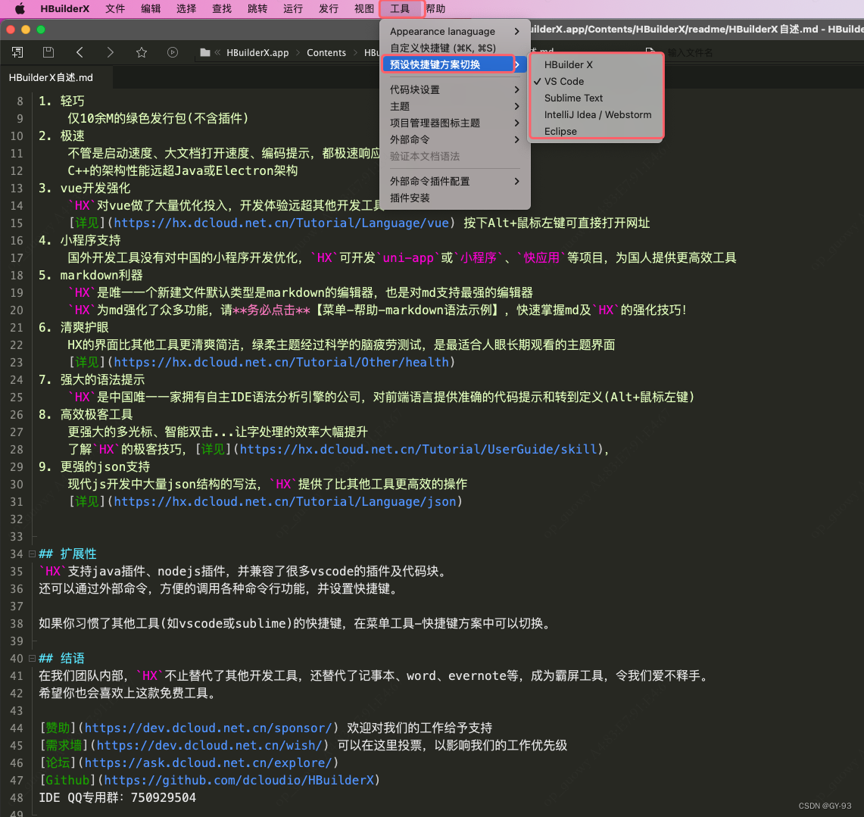Open the 视图 menu
Image resolution: width=864 pixels, height=817 pixels.
363,9
